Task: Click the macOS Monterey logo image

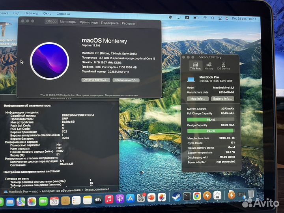Action: tap(49, 60)
